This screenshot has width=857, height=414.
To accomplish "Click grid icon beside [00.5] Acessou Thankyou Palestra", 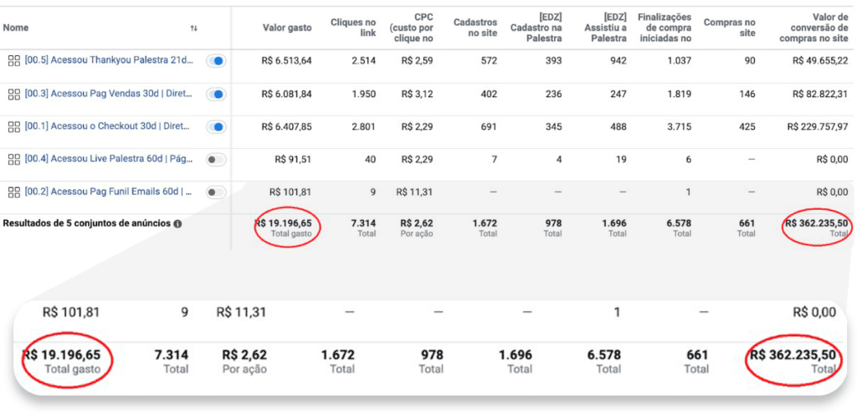I will [x=13, y=60].
